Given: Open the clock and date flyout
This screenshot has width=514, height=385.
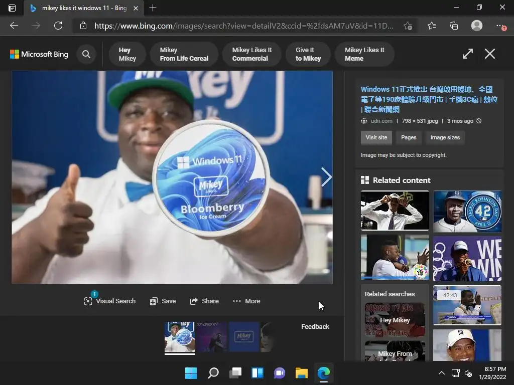Looking at the screenshot, I should pos(492,373).
